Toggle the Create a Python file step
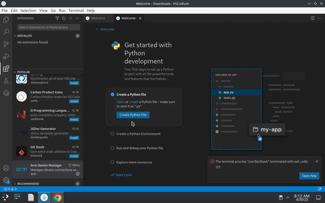This screenshot has height=203, width=325. coord(112,94)
